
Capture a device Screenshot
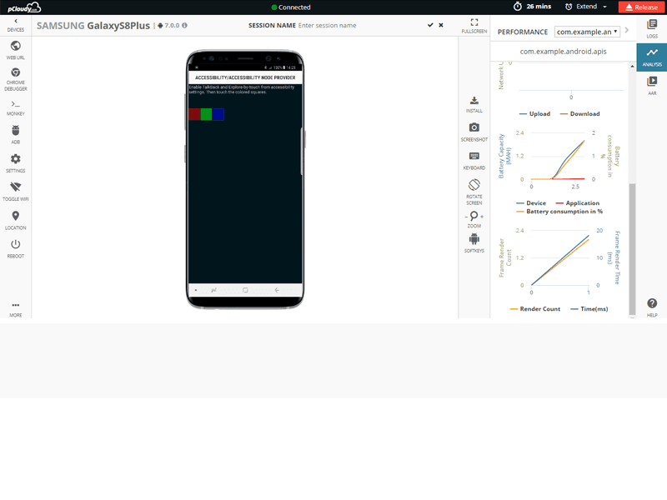[474, 132]
